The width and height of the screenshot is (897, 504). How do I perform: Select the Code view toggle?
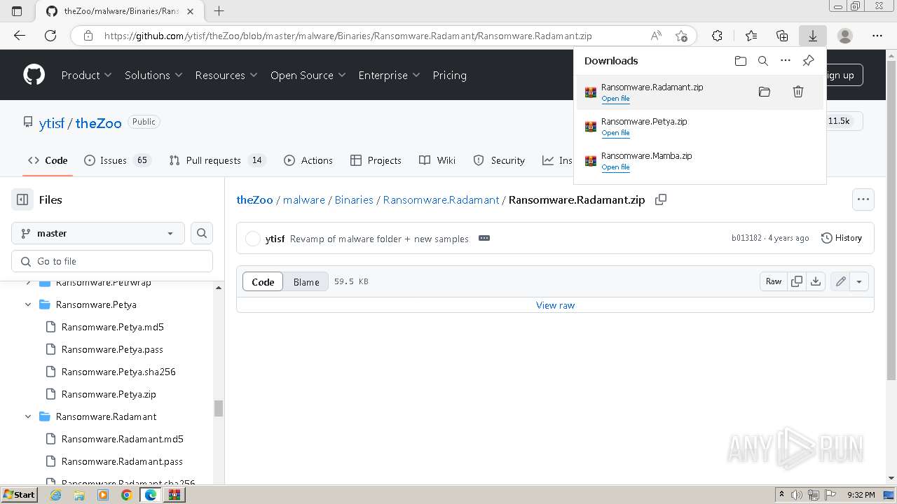263,281
